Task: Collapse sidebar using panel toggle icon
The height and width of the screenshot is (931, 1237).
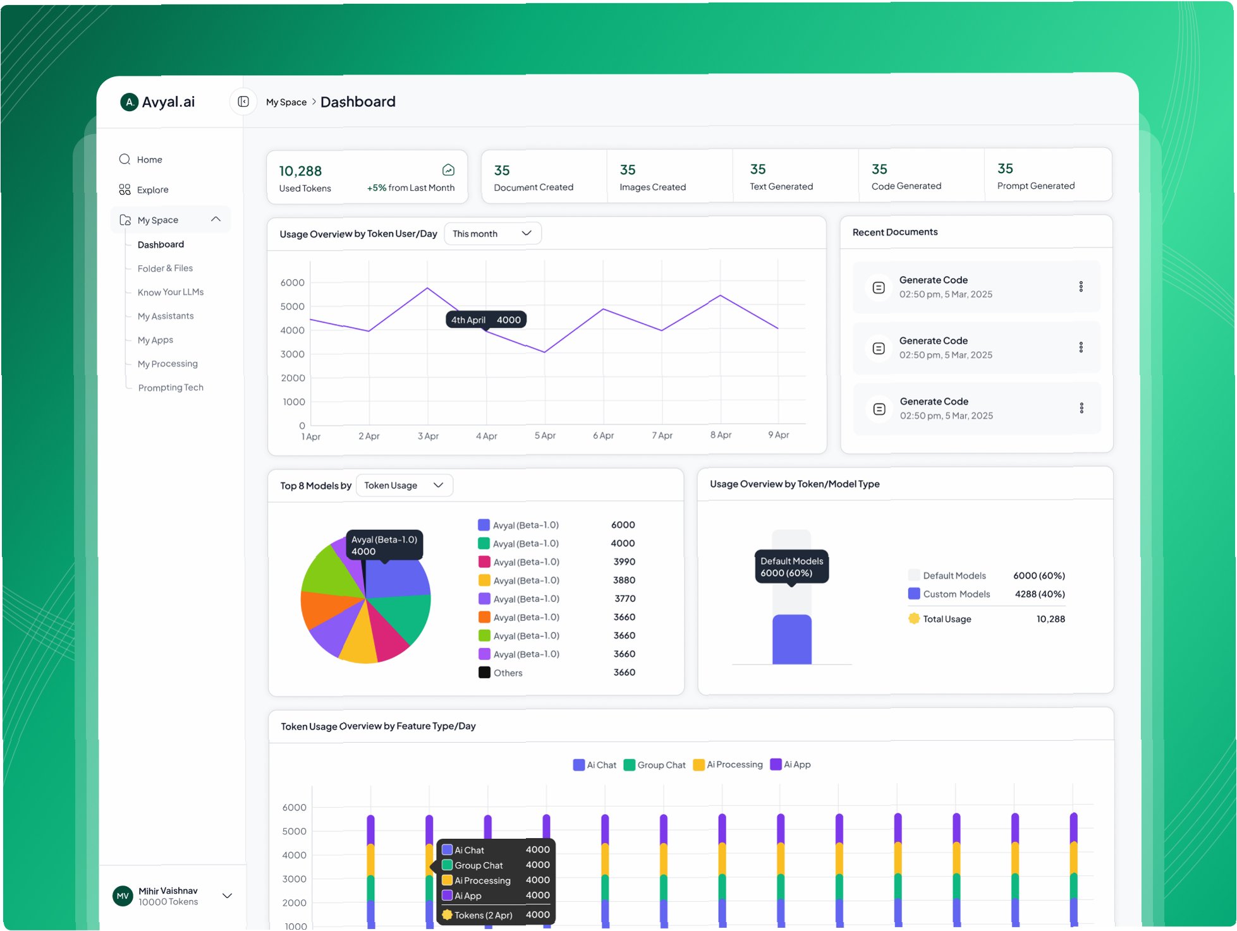Action: click(x=243, y=102)
